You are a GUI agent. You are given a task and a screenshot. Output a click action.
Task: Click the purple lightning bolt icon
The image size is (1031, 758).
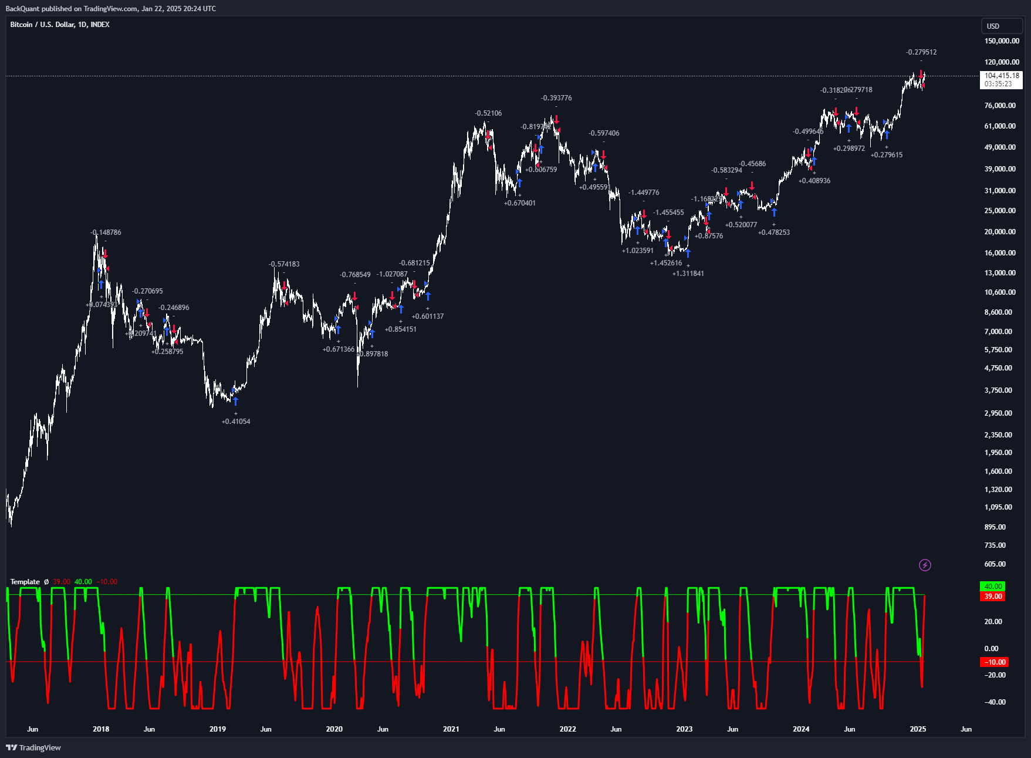(925, 565)
